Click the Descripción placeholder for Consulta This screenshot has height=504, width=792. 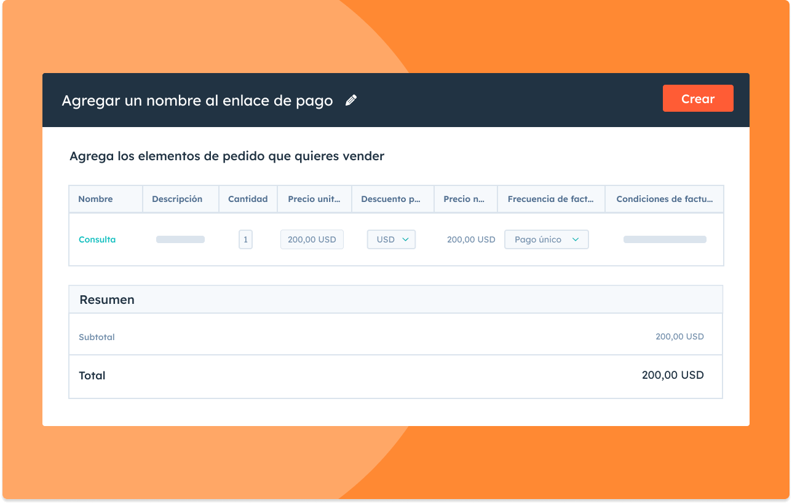click(180, 239)
